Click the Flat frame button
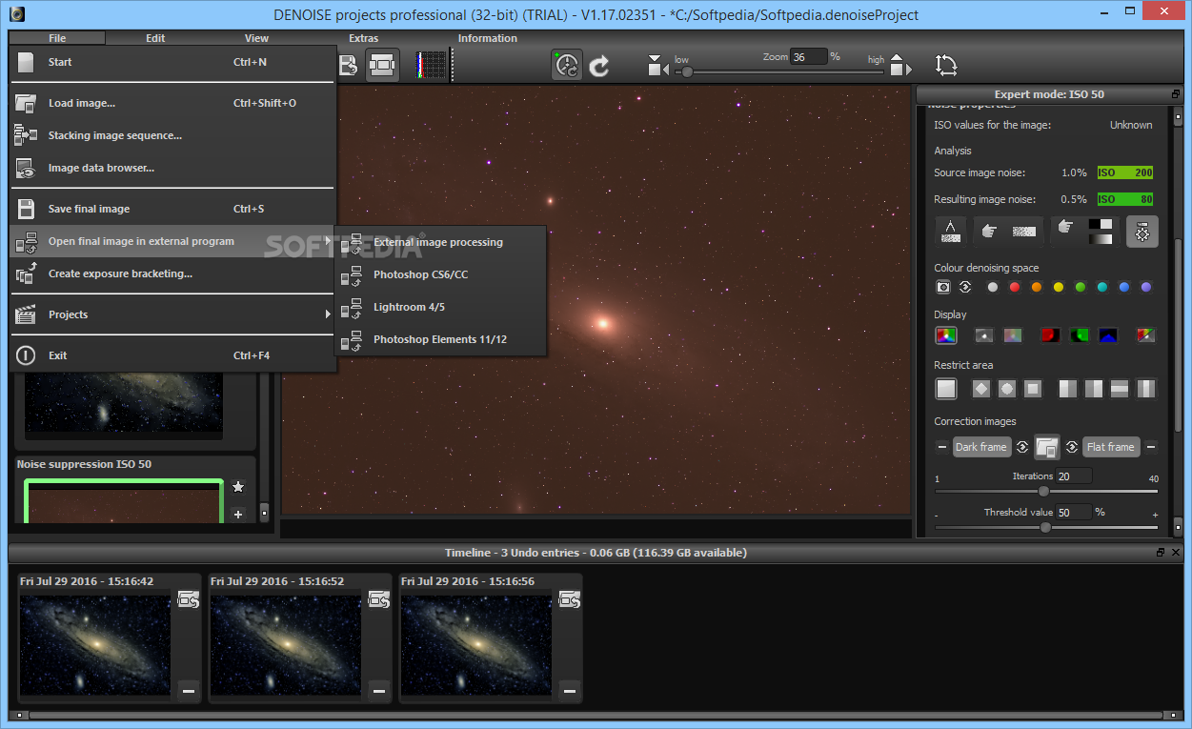 [x=1111, y=447]
